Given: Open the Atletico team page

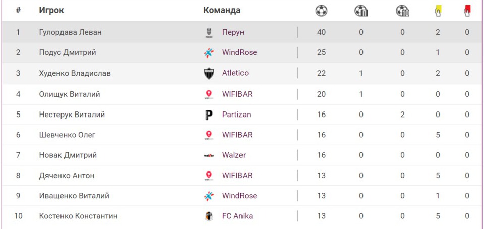Looking at the screenshot, I should click(235, 73).
